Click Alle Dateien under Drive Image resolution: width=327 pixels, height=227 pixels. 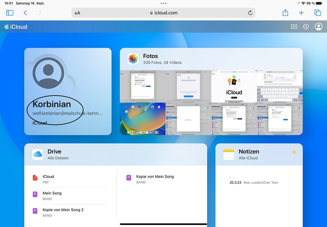58,158
